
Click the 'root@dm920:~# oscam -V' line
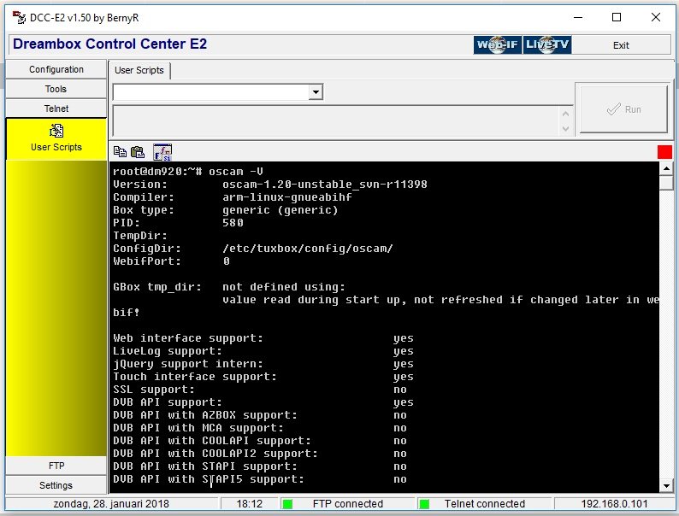pyautogui.click(x=188, y=171)
